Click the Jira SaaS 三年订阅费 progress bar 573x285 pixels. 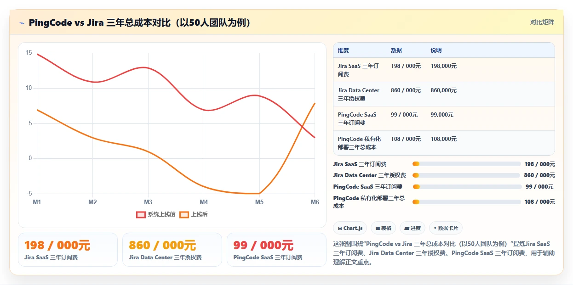tap(467, 164)
